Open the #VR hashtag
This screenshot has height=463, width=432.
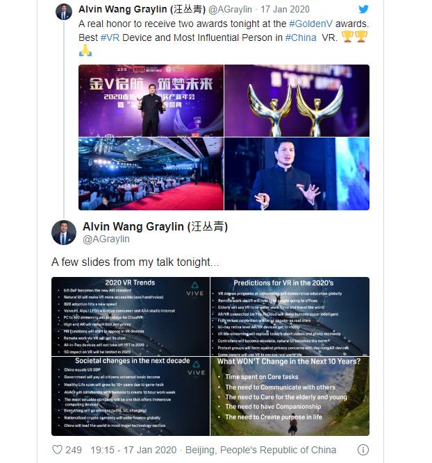coord(110,37)
